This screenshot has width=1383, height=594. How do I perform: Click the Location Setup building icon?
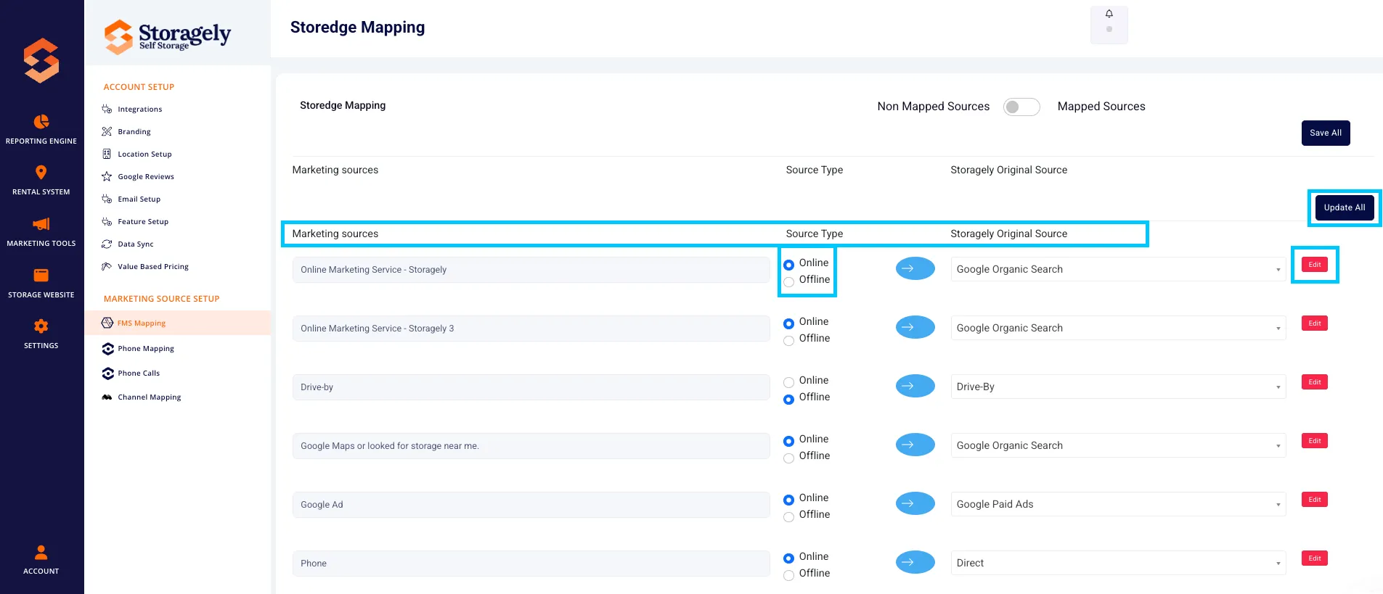[107, 154]
